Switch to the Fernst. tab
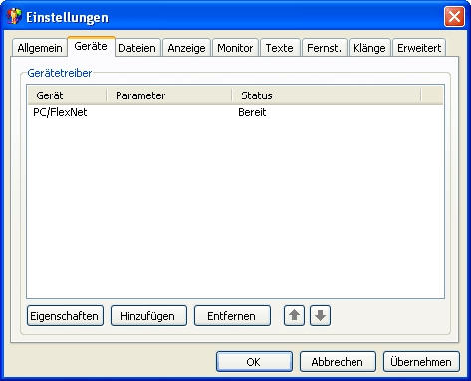This screenshot has height=381, width=471. click(x=324, y=48)
